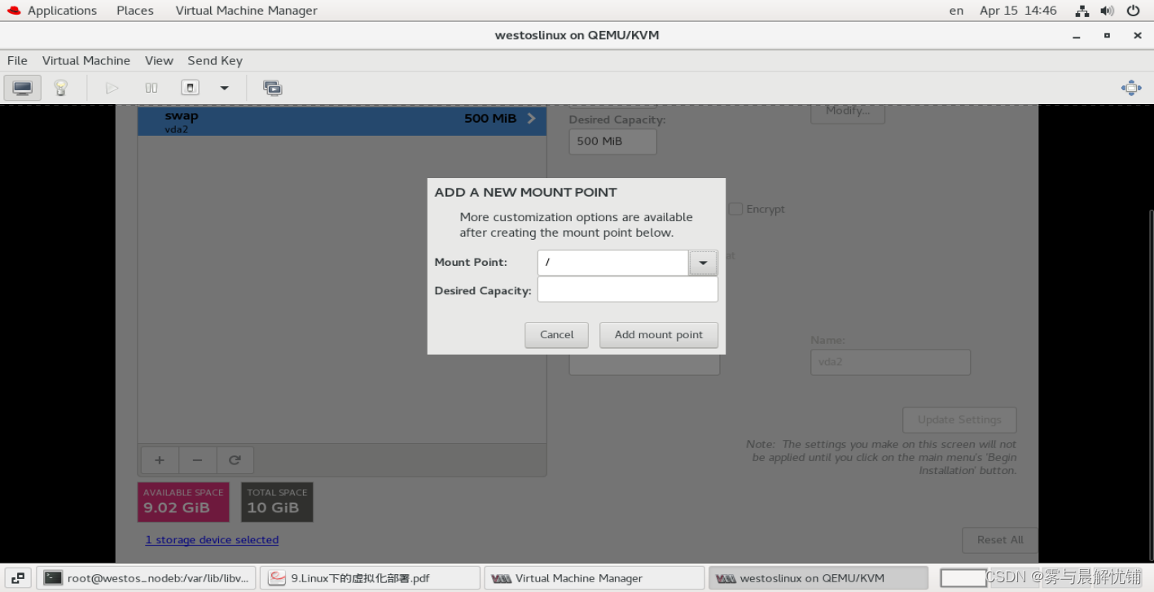Open the 1 storage device selected link
Viewport: 1154px width, 592px height.
212,539
